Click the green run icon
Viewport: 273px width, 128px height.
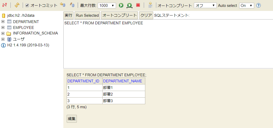121,5
